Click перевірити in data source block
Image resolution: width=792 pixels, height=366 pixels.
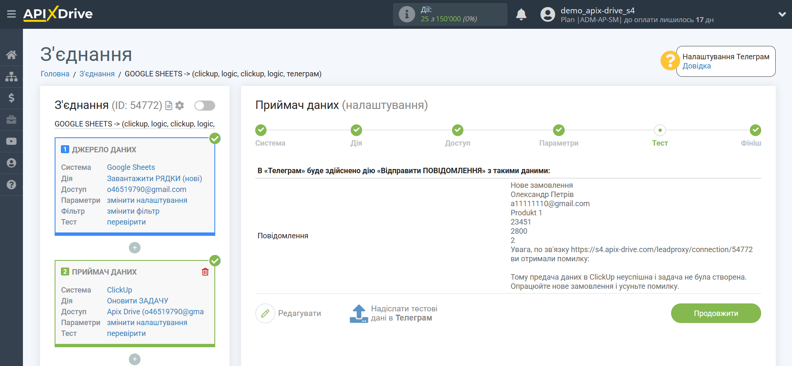(126, 222)
